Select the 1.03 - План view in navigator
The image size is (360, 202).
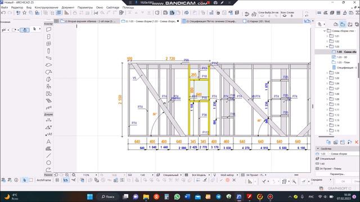tap(343, 62)
